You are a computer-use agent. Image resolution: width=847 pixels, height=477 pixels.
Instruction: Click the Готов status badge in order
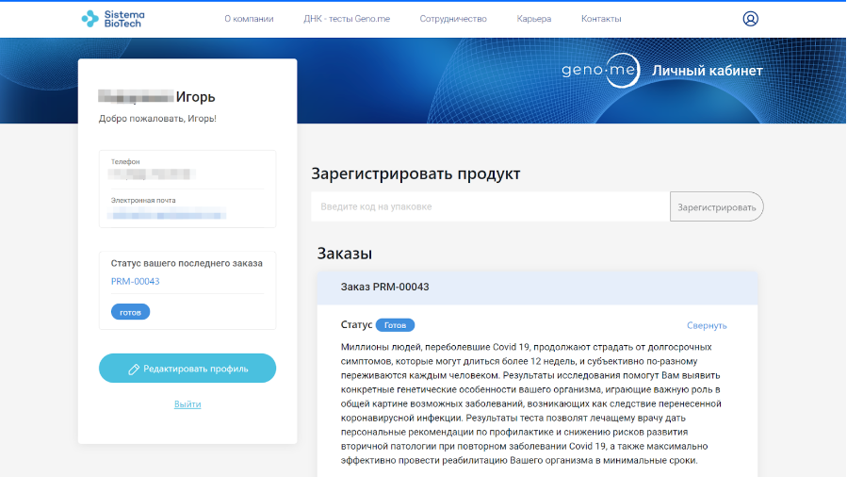[x=395, y=325]
